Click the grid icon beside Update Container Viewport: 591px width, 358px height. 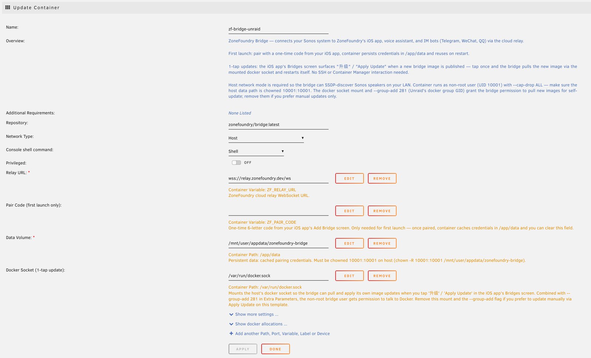(x=8, y=7)
